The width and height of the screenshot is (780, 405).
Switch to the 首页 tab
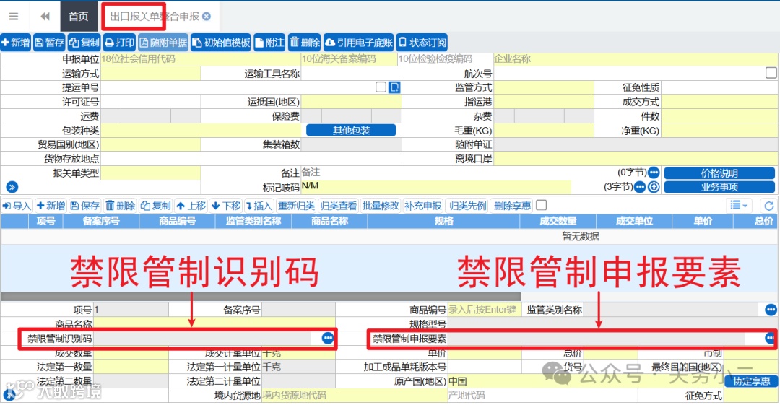(x=78, y=17)
